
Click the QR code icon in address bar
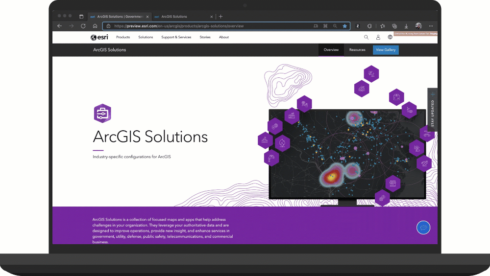coord(325,26)
